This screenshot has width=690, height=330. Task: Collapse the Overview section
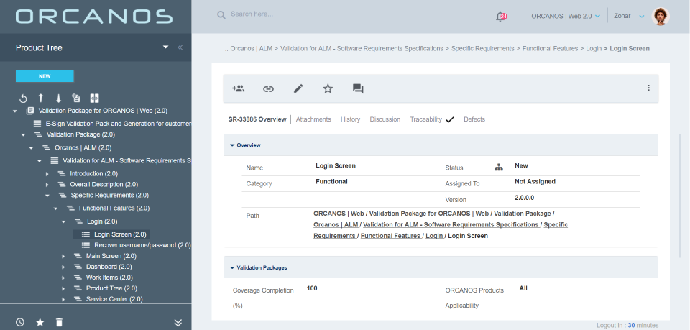pos(232,145)
